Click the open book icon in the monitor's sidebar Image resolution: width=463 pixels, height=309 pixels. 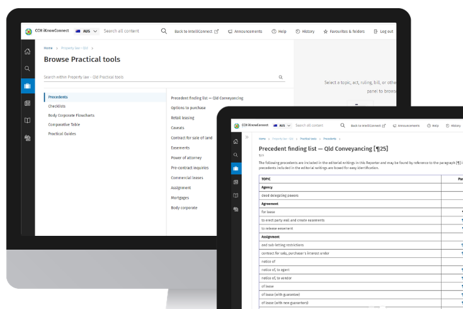(x=27, y=120)
